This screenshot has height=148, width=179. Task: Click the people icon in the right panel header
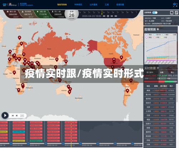pyautogui.click(x=172, y=13)
